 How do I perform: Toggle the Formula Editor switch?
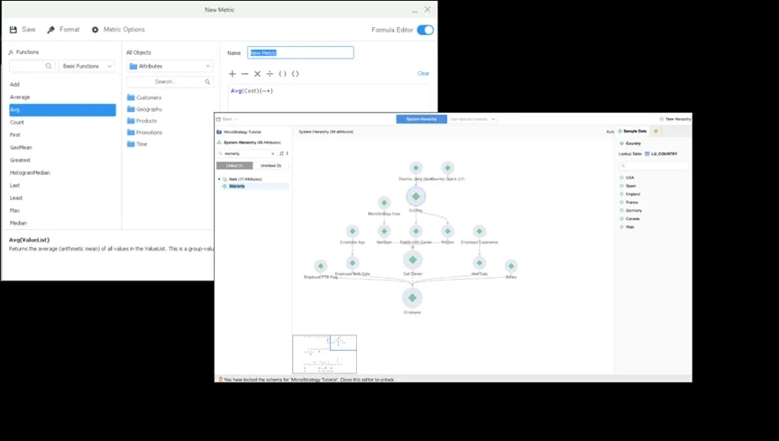pos(425,30)
